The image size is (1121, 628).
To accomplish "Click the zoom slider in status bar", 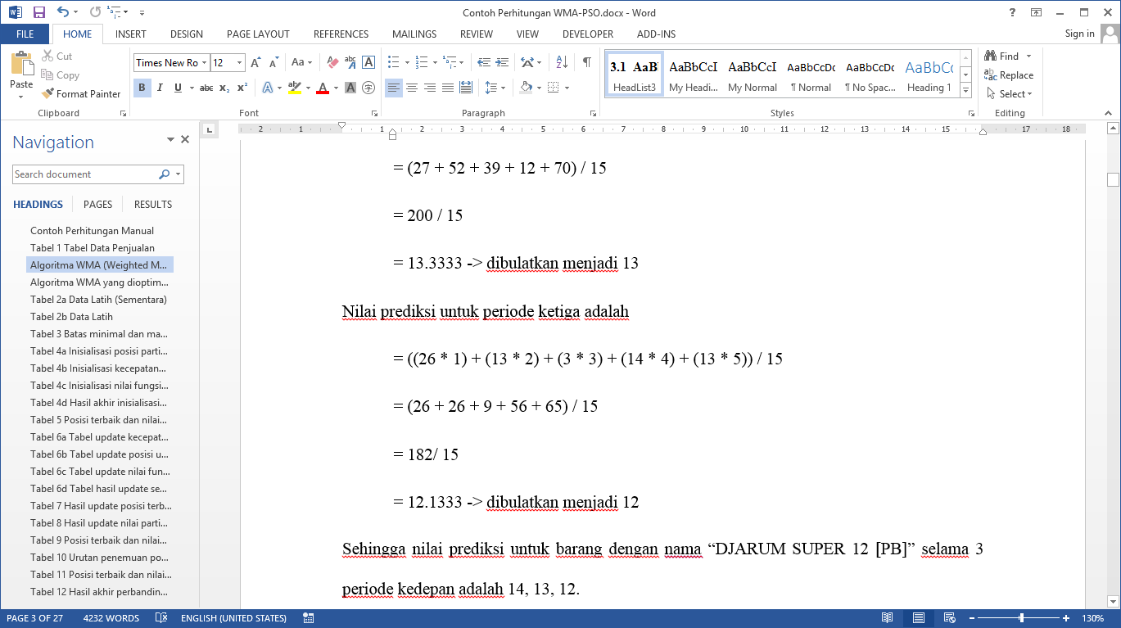I will [1021, 618].
